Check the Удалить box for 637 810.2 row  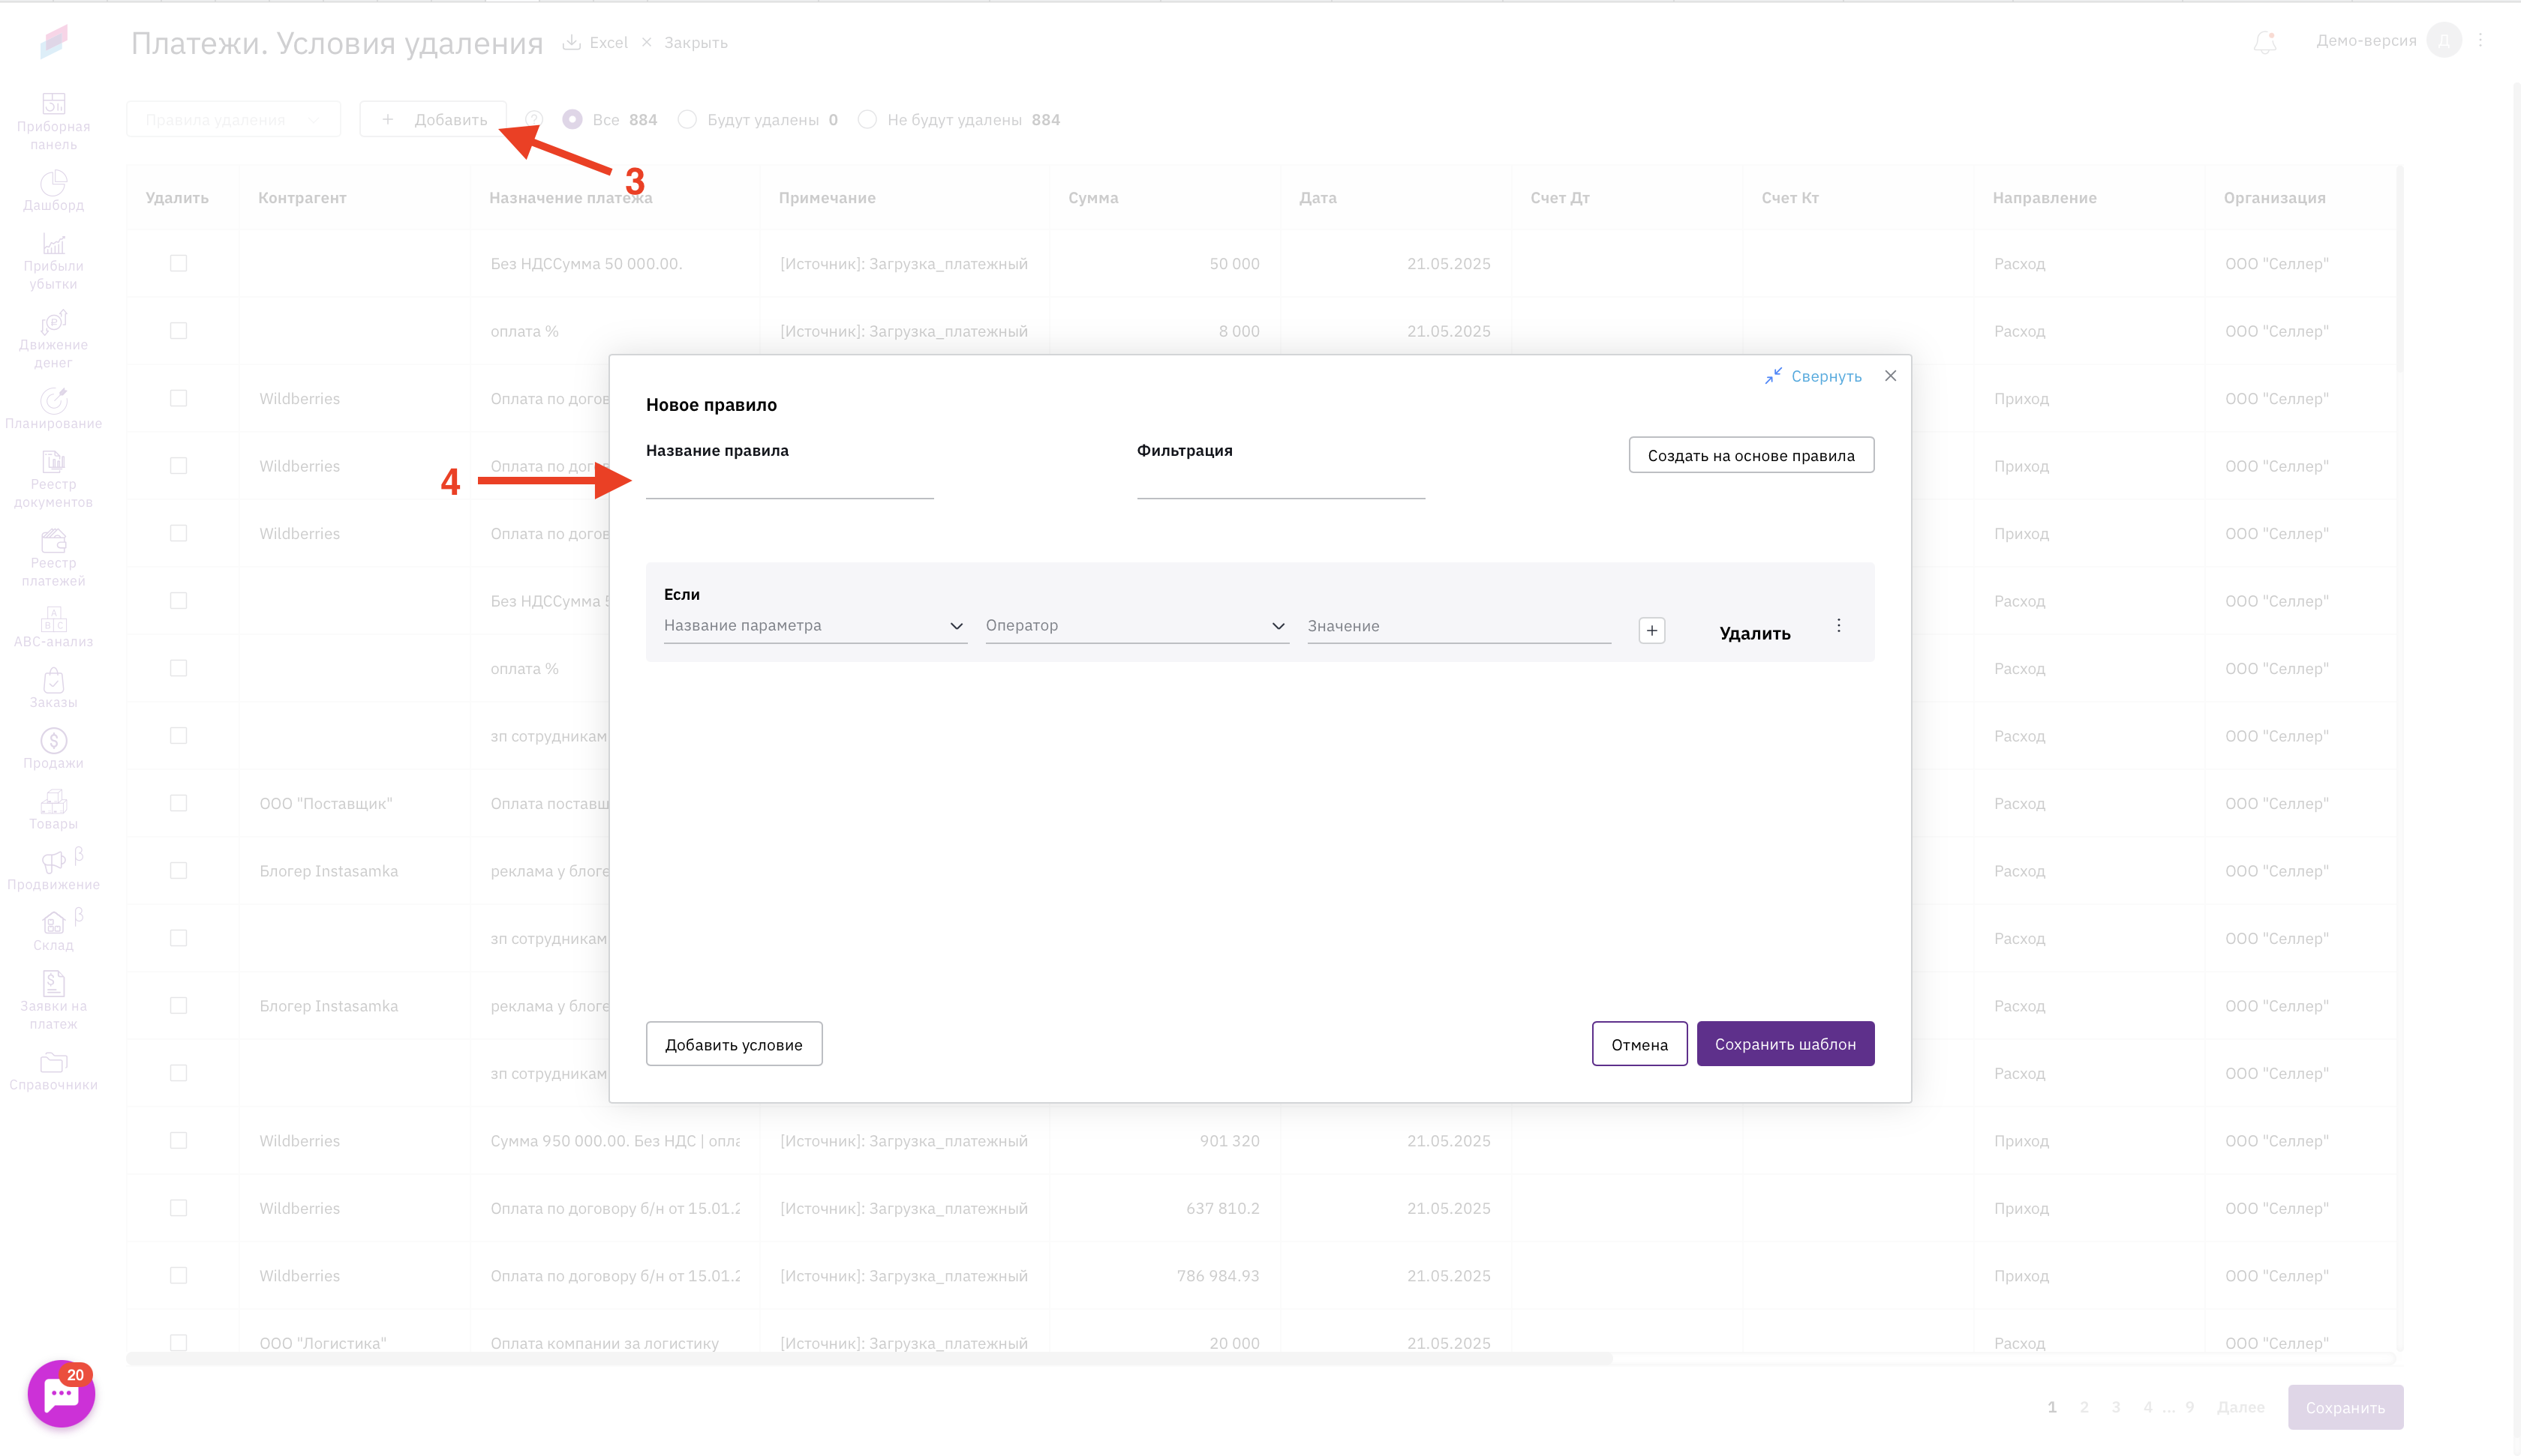(x=178, y=1208)
